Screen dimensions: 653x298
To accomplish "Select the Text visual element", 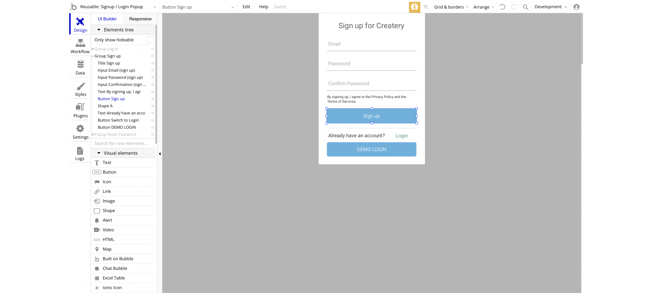I will (123, 163).
